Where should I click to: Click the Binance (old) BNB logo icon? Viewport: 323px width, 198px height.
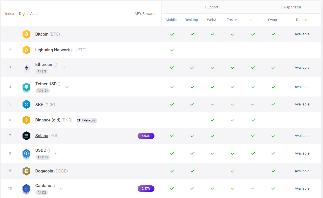point(26,120)
